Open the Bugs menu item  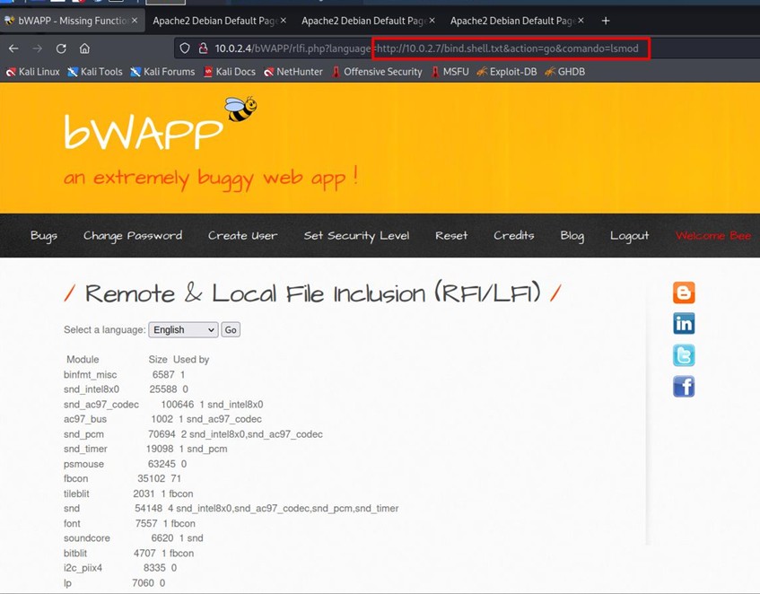[x=44, y=235]
